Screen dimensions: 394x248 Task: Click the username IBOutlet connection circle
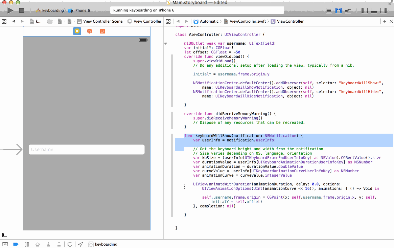tap(166, 43)
